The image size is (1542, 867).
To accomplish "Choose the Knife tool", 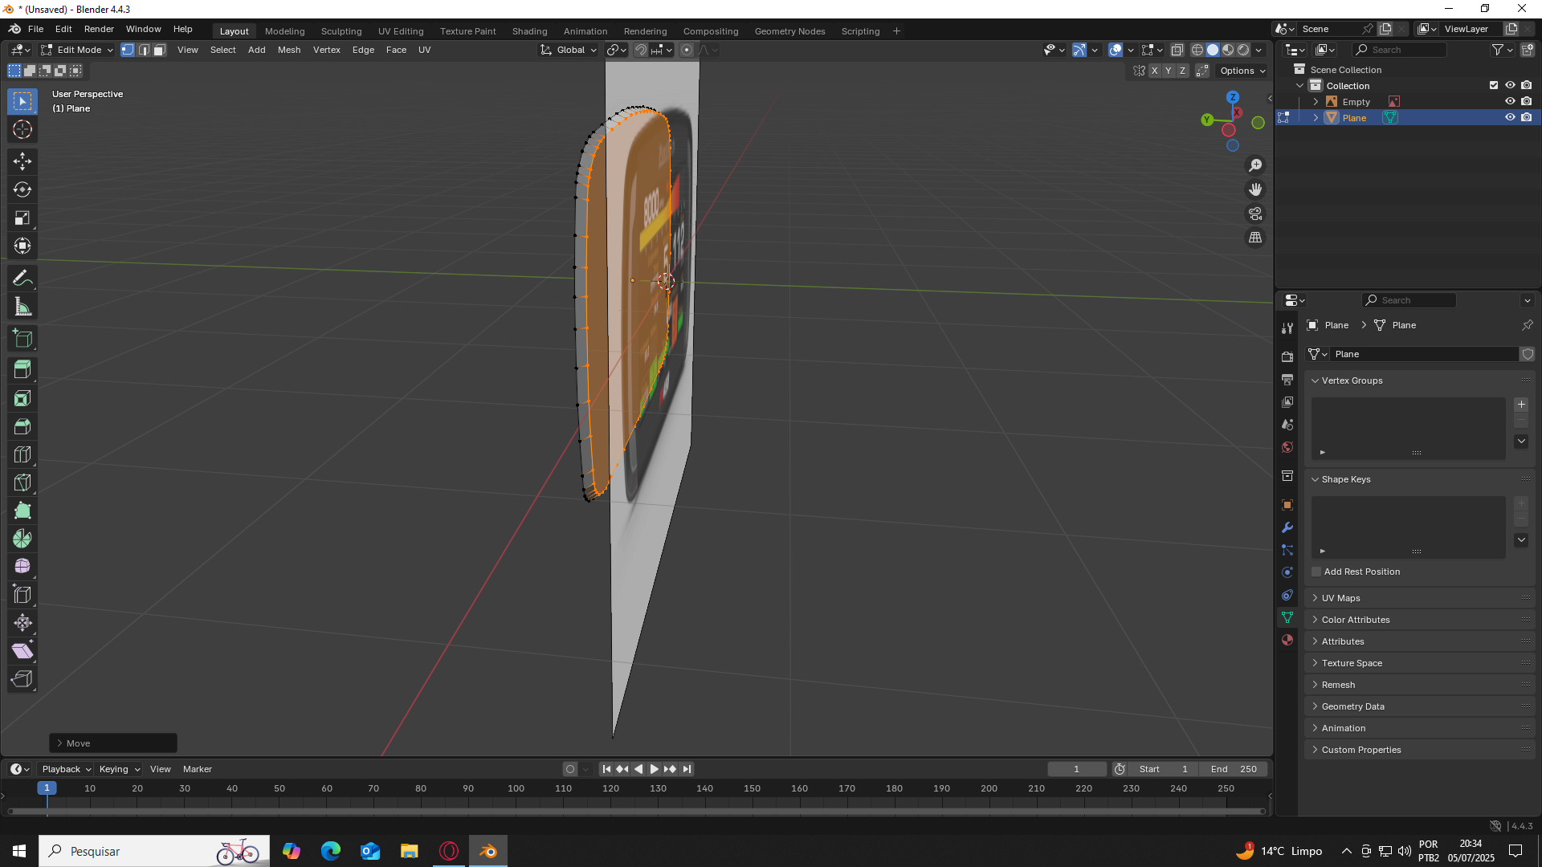I will pyautogui.click(x=22, y=482).
